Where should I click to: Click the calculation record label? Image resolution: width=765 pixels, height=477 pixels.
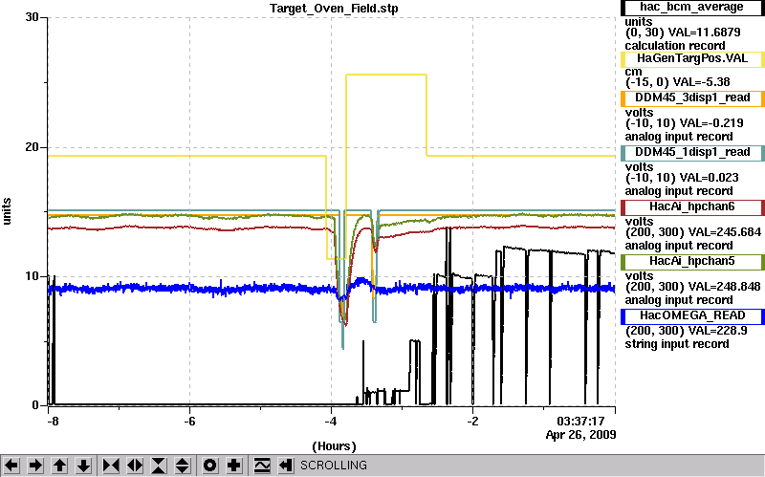pyautogui.click(x=675, y=46)
